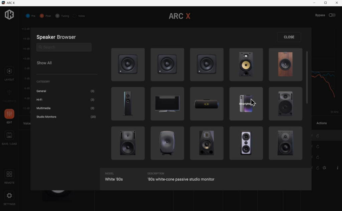
Task: Open the Remote grid icon
Action: click(9, 175)
